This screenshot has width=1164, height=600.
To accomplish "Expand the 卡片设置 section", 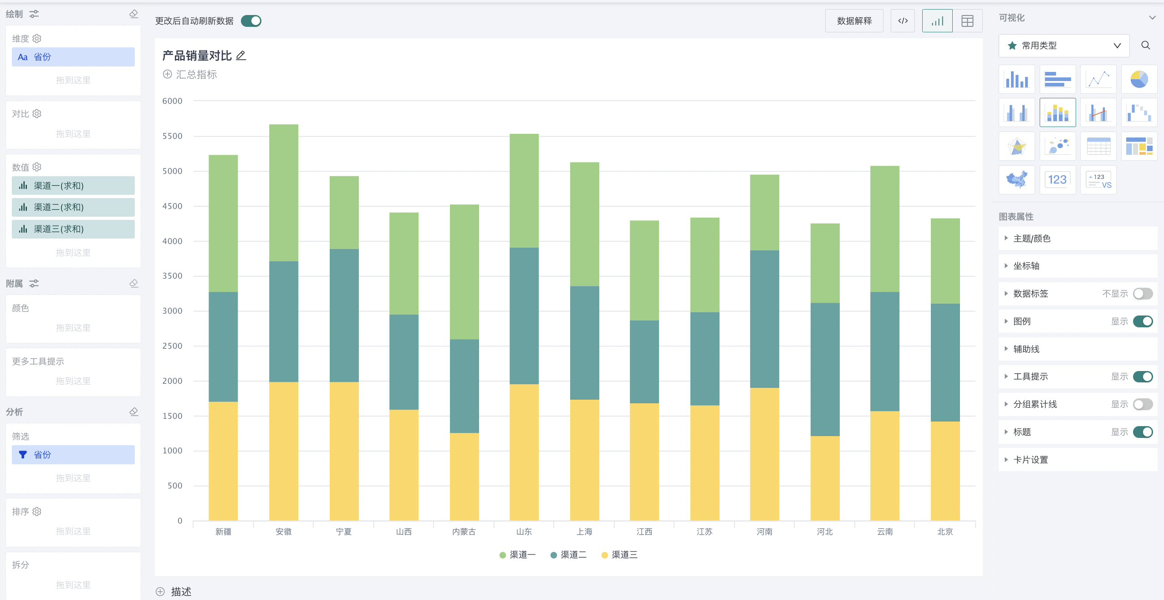I will (x=1077, y=460).
